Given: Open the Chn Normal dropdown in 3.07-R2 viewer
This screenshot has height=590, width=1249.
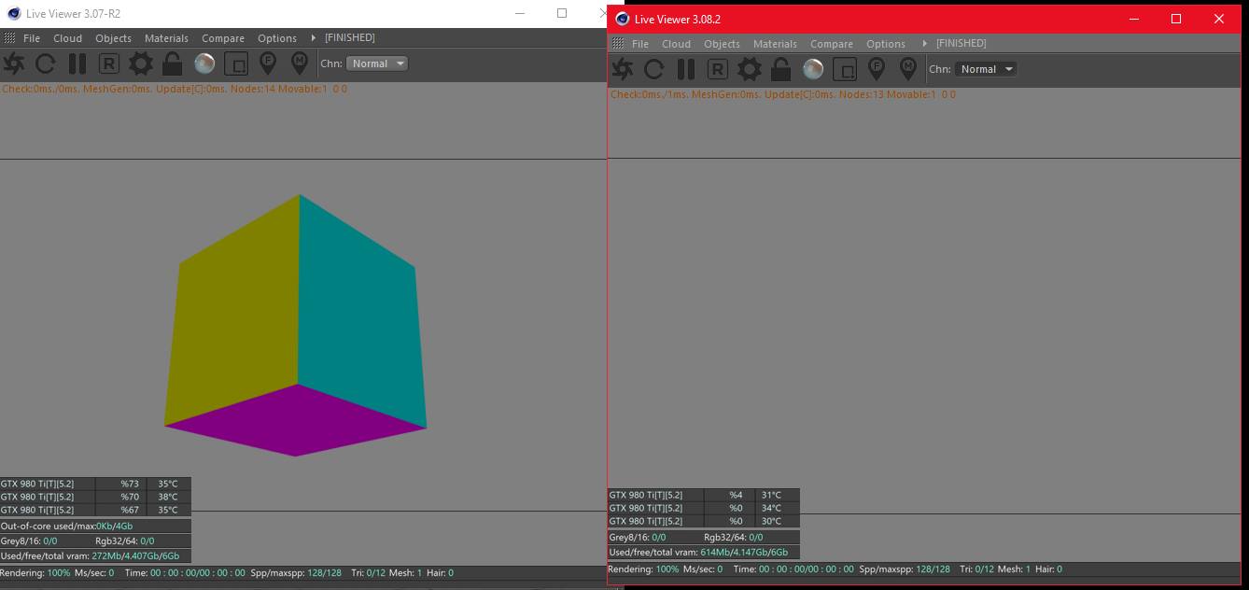Looking at the screenshot, I should (x=377, y=63).
